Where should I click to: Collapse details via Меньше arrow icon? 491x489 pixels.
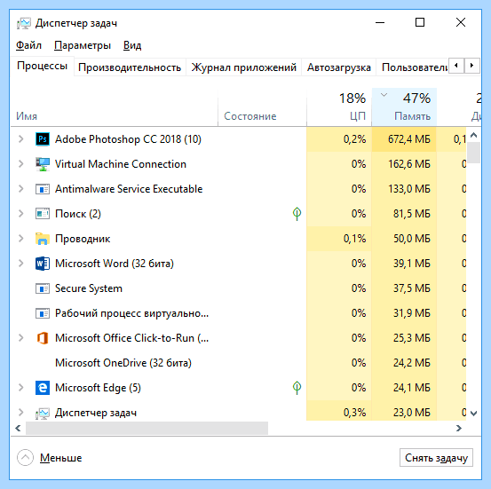(x=25, y=458)
